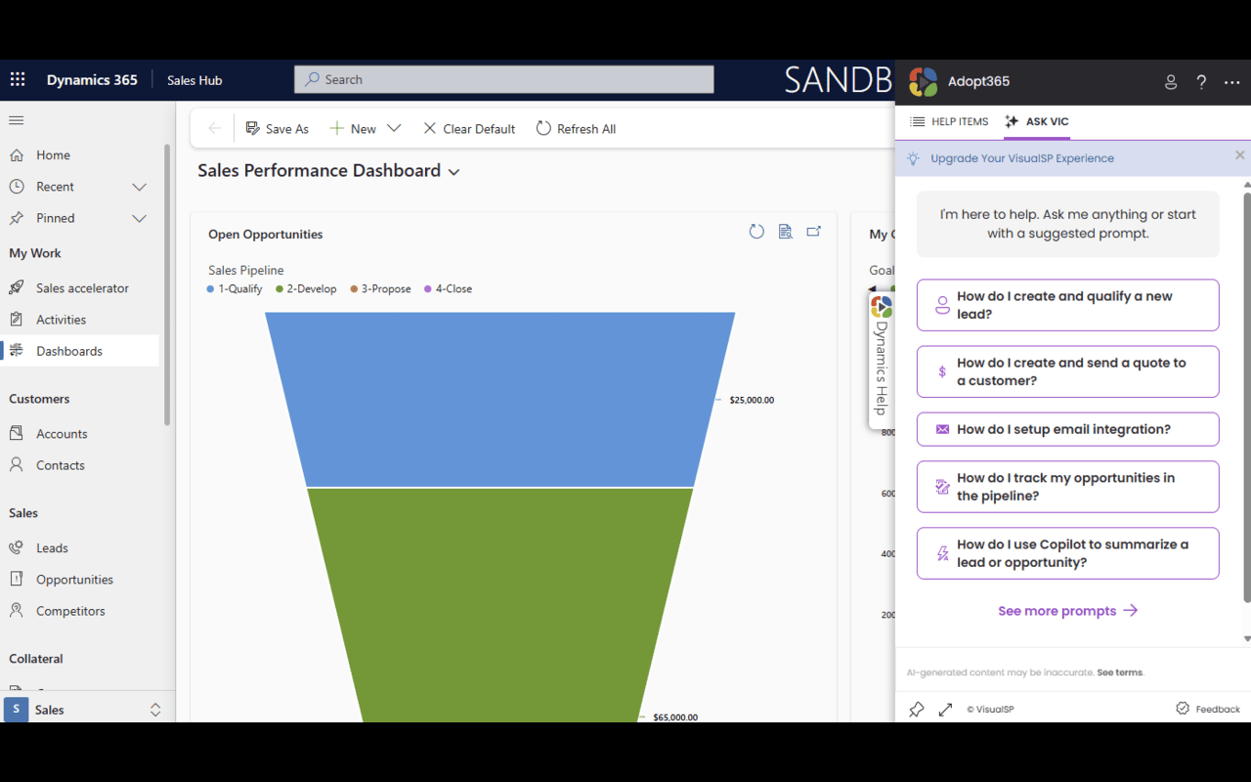This screenshot has height=782, width=1251.
Task: Click See more prompts
Action: pos(1067,611)
